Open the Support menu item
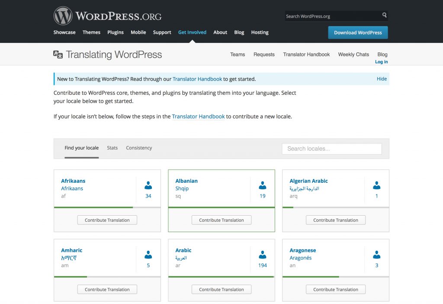Viewport: 443px width, 304px height. (162, 32)
